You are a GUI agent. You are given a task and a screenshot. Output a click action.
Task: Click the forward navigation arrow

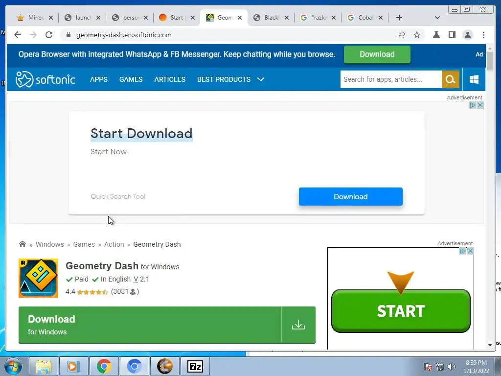coord(33,35)
